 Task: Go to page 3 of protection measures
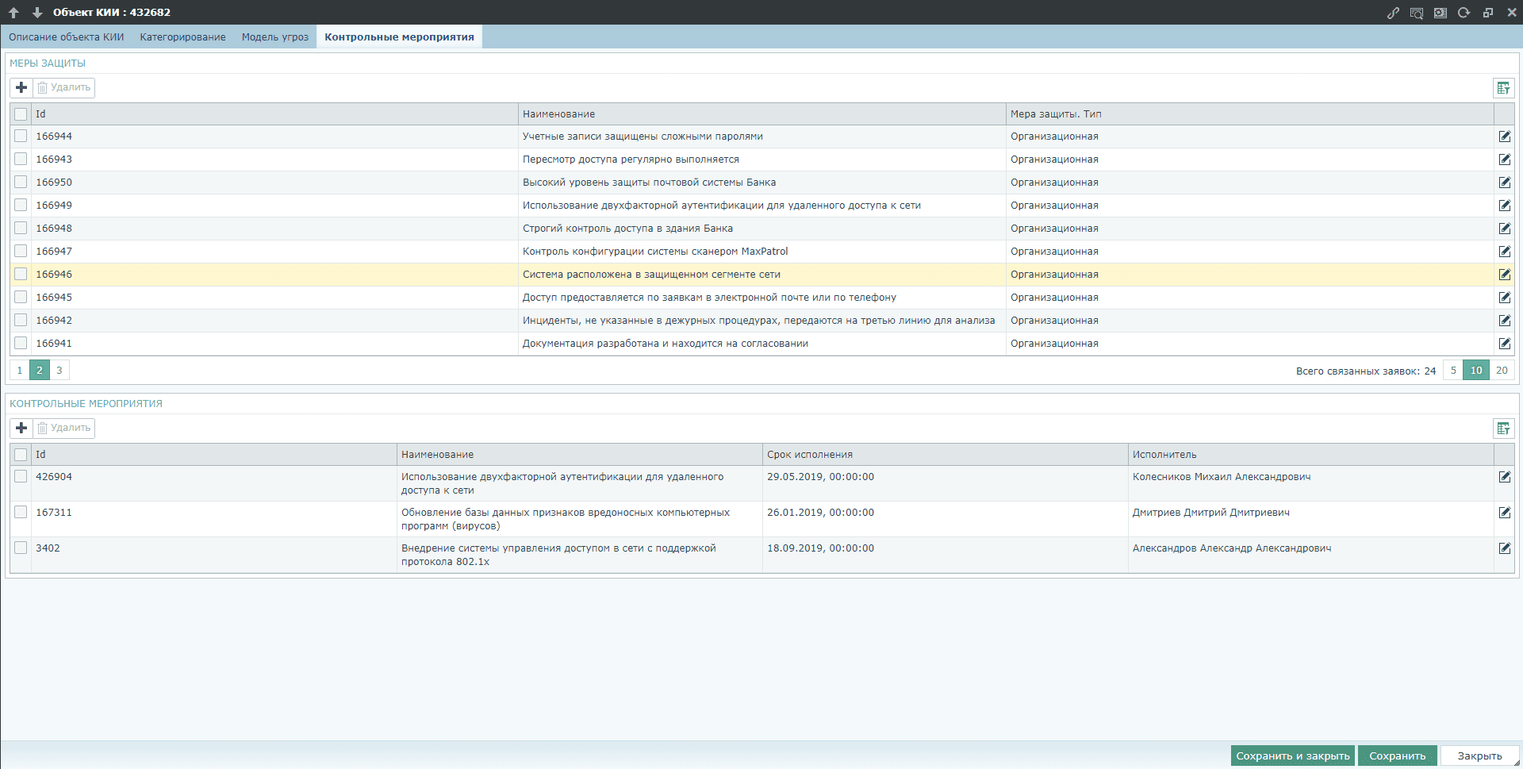[59, 371]
